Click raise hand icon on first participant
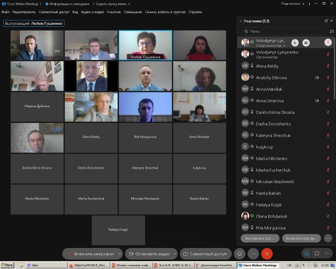336x269 pixels. tap(295, 43)
